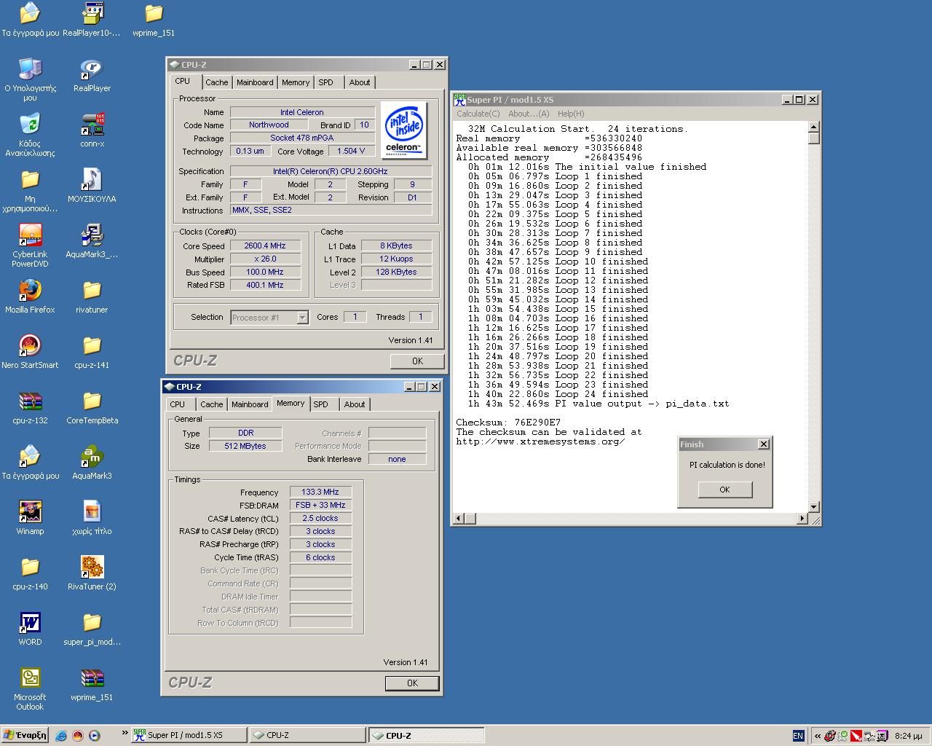Show hidden quick launch items chevron
The height and width of the screenshot is (746, 932).
point(125,733)
